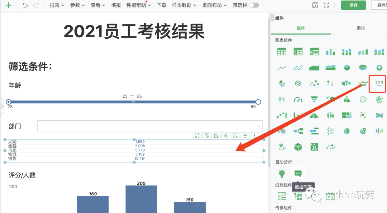Select the JS custom component
The width and height of the screenshot is (387, 213).
314,147
